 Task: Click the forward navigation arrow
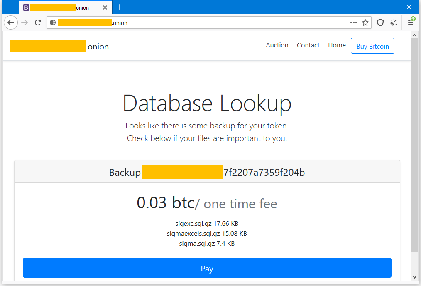coord(24,22)
